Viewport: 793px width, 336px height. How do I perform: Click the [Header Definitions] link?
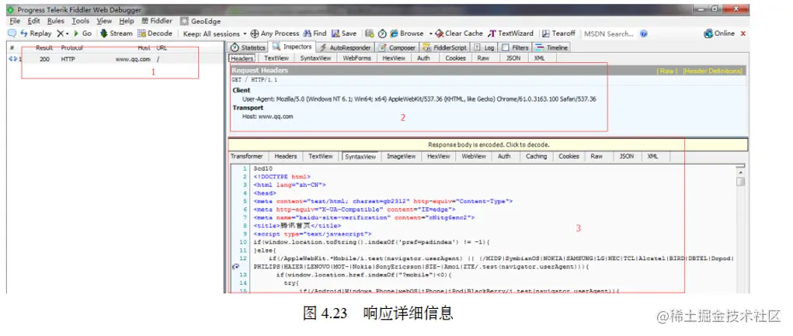pyautogui.click(x=712, y=71)
